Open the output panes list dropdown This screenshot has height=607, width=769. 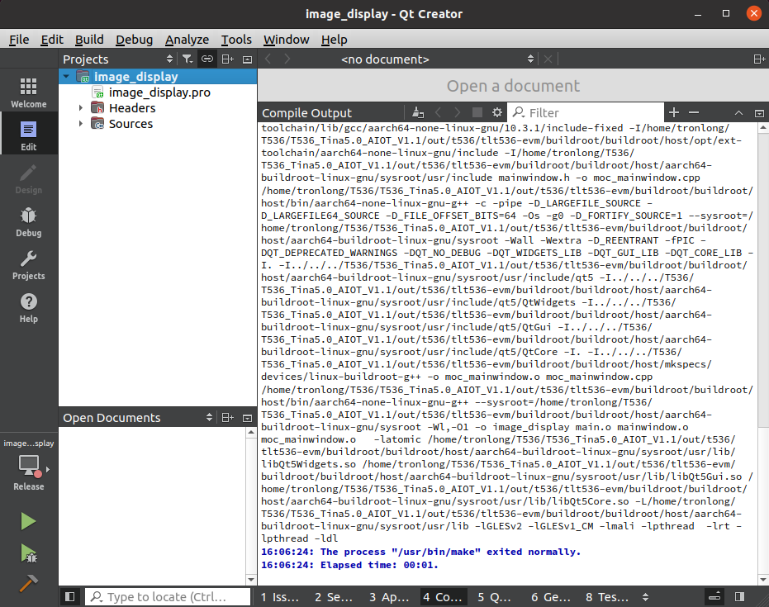click(645, 597)
